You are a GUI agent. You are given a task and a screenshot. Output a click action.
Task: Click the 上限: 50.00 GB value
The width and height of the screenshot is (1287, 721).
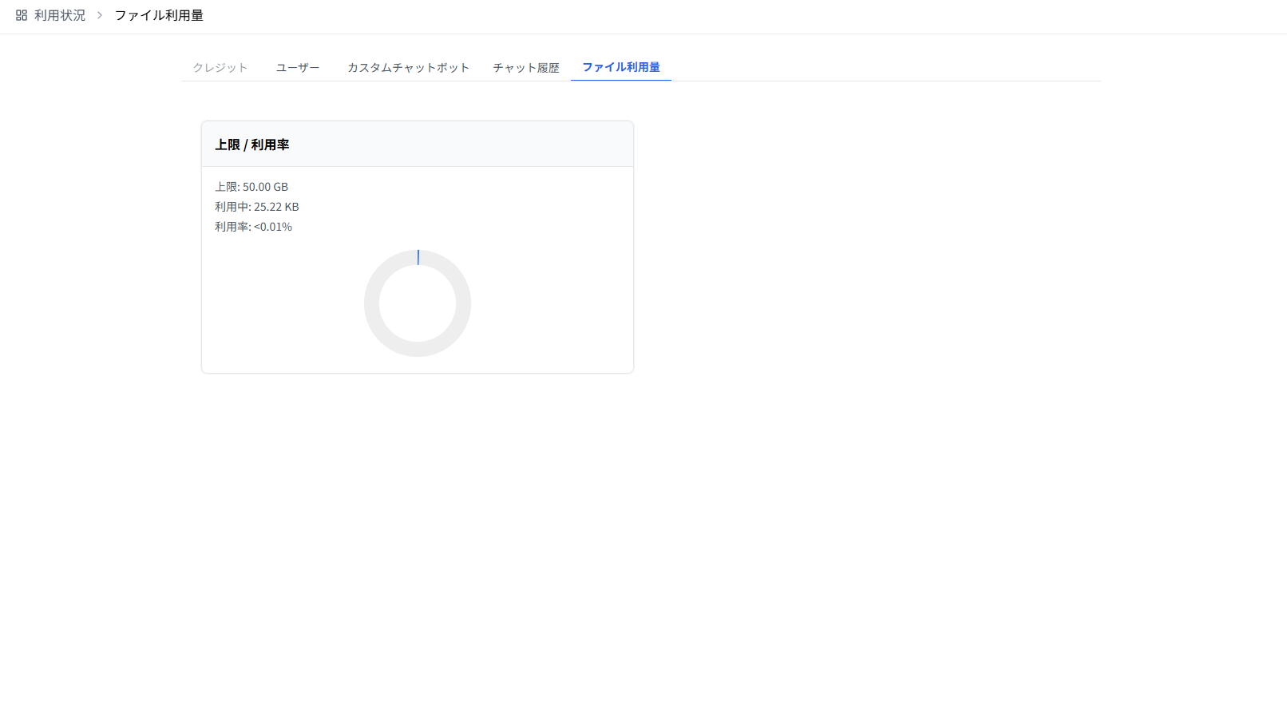[251, 187]
